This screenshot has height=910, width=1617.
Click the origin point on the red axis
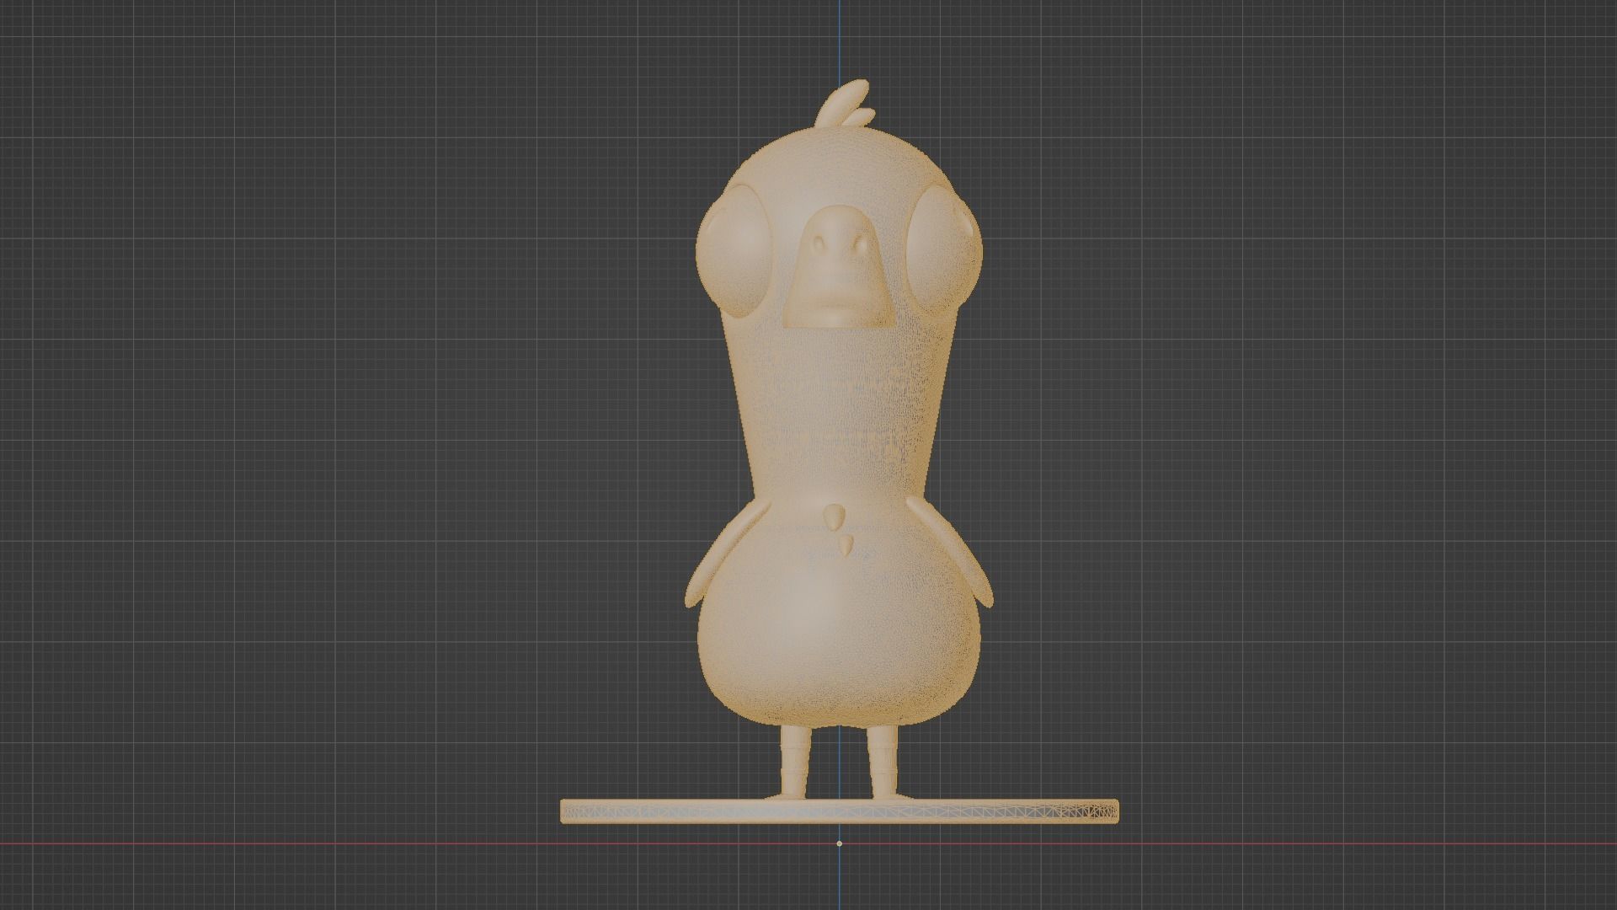pos(840,843)
